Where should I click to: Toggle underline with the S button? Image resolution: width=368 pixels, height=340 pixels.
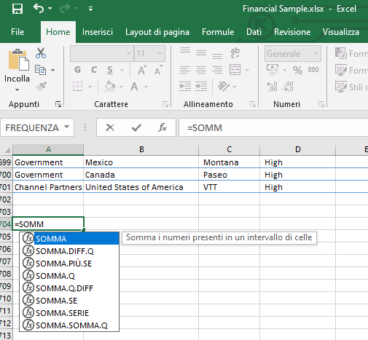110,70
